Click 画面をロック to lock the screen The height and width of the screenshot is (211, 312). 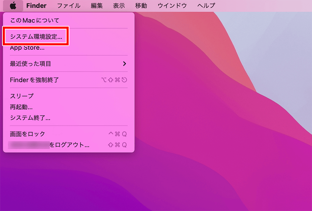[x=69, y=134]
